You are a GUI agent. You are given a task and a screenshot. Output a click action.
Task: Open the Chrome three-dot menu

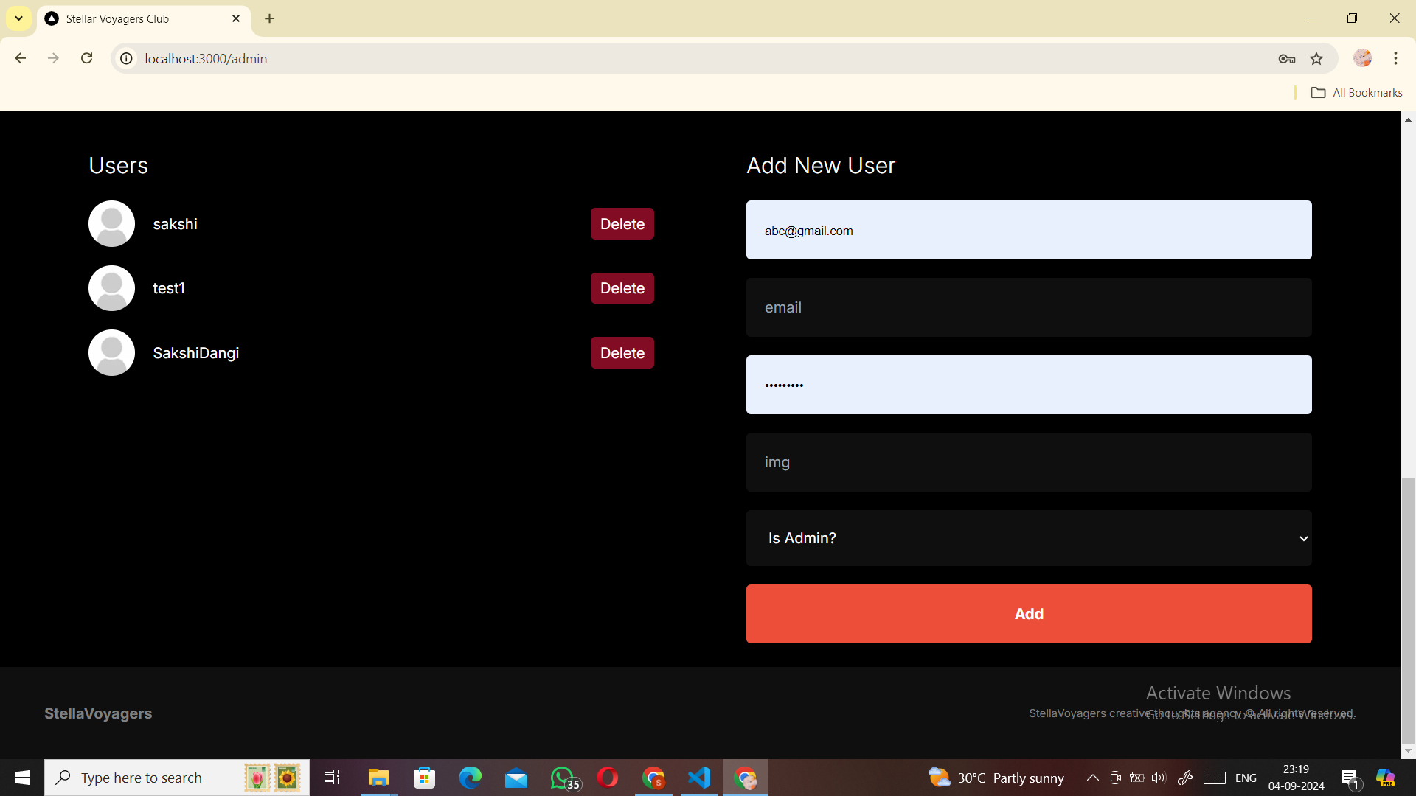coord(1395,58)
